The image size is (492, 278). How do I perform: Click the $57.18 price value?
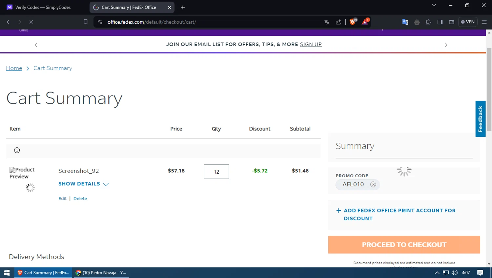click(176, 171)
